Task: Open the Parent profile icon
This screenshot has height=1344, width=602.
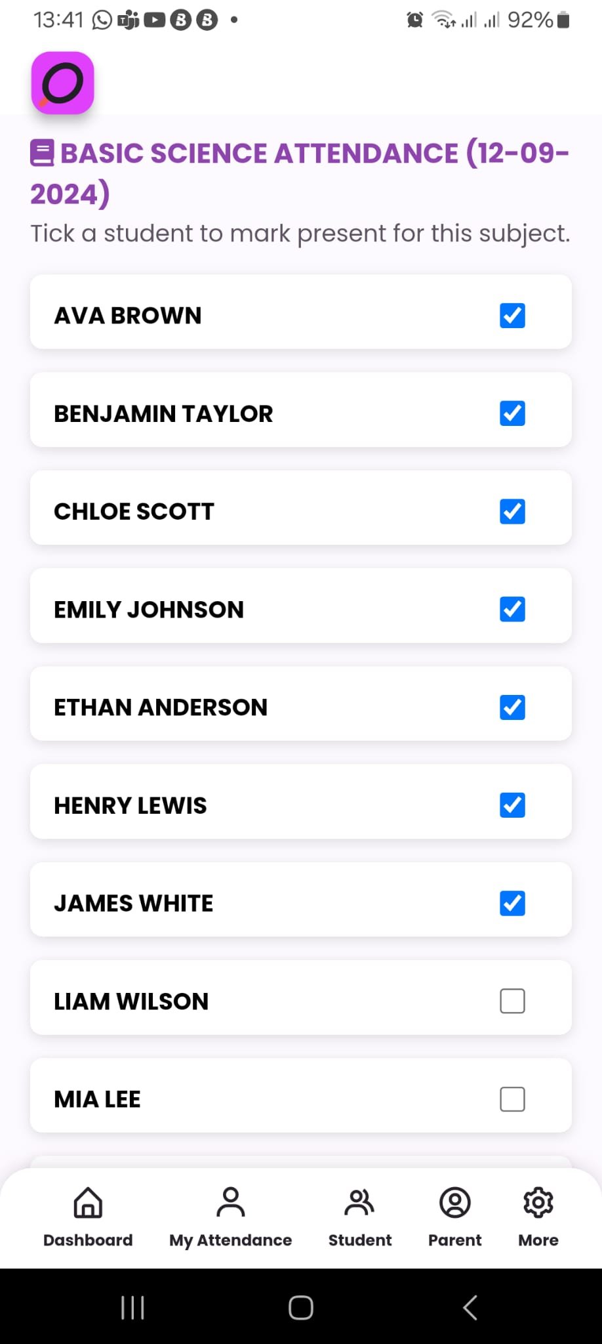Action: 454,1202
